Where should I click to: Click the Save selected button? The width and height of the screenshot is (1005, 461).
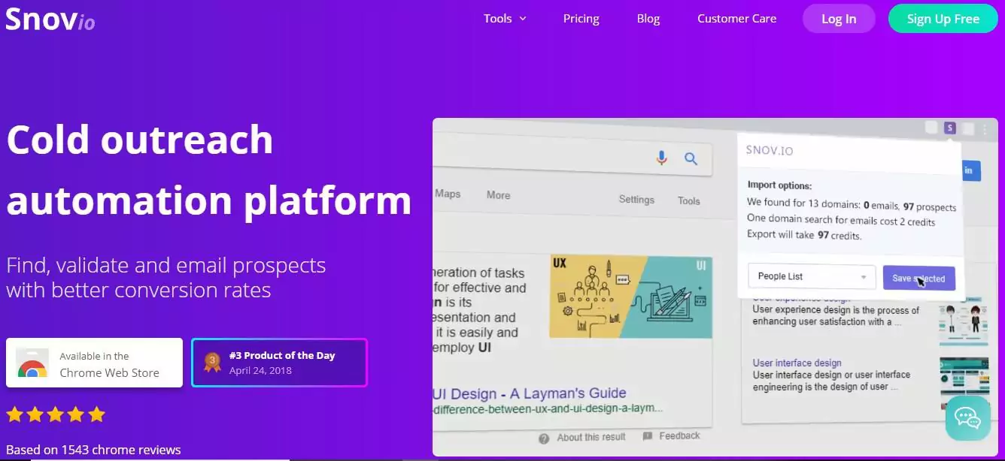(918, 279)
